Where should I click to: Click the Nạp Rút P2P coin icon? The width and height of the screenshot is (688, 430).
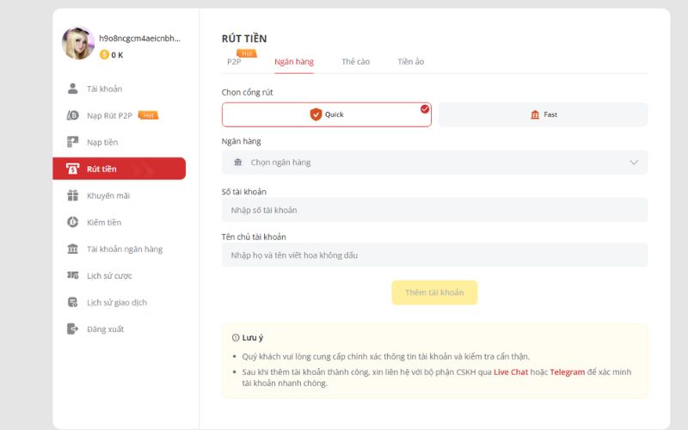72,115
